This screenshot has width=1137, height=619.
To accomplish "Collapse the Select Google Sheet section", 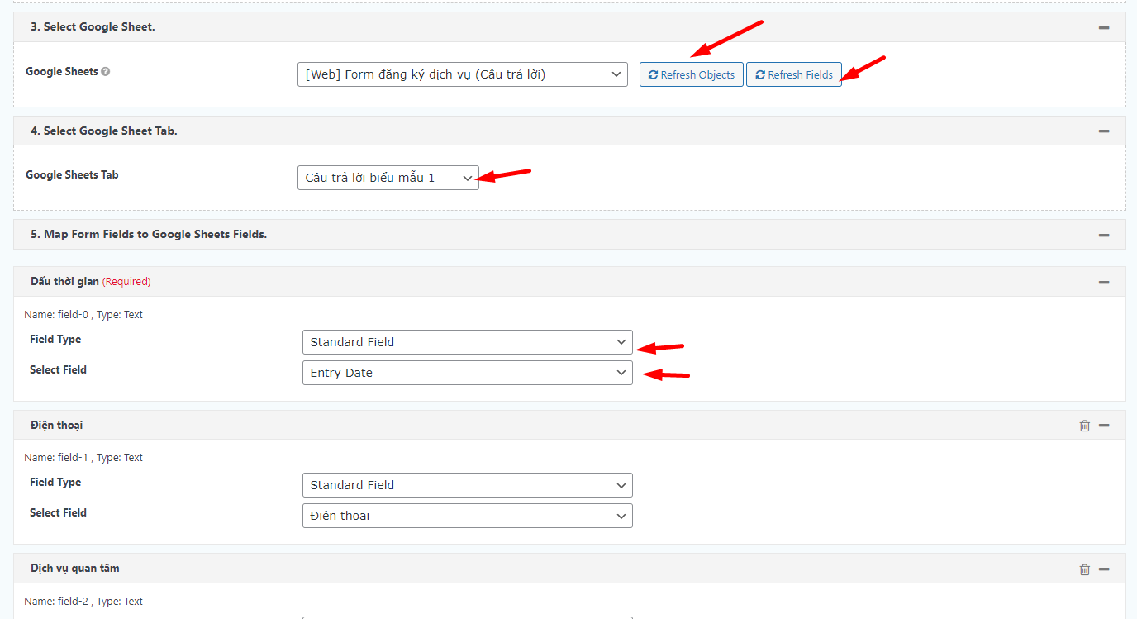I will pos(1104,27).
